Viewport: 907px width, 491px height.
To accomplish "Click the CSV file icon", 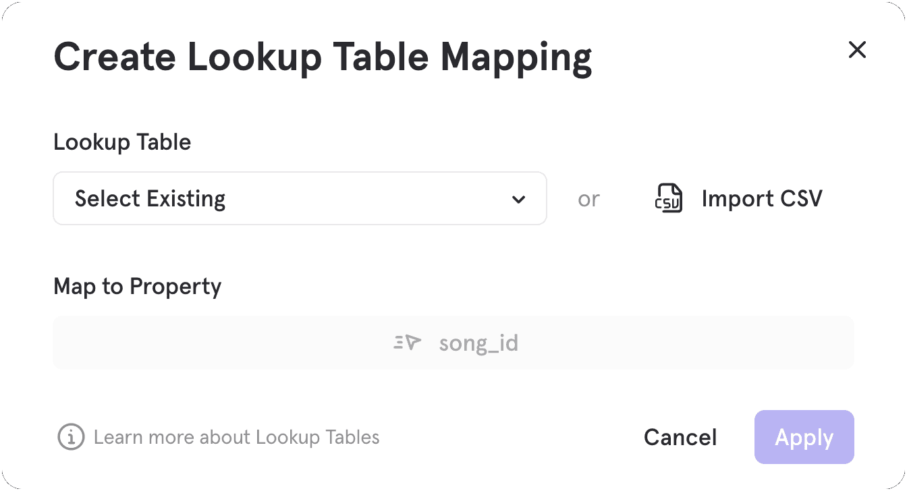I will [x=669, y=199].
